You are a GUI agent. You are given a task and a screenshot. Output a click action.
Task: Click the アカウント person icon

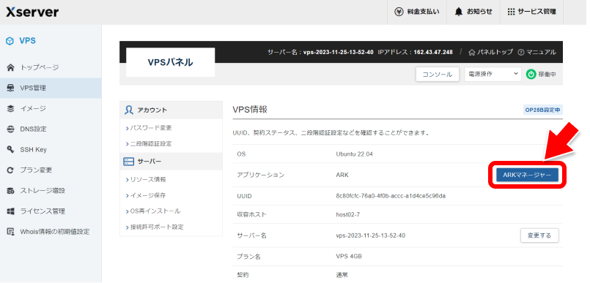click(129, 110)
